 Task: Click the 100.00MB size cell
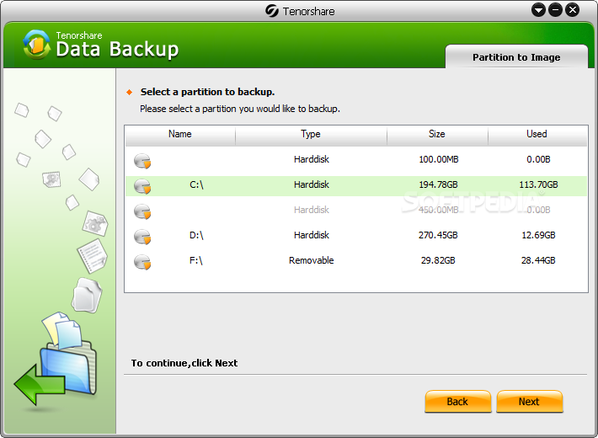point(439,159)
